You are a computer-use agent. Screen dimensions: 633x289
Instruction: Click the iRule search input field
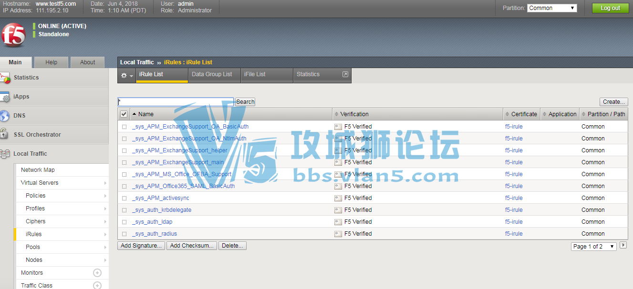point(176,102)
